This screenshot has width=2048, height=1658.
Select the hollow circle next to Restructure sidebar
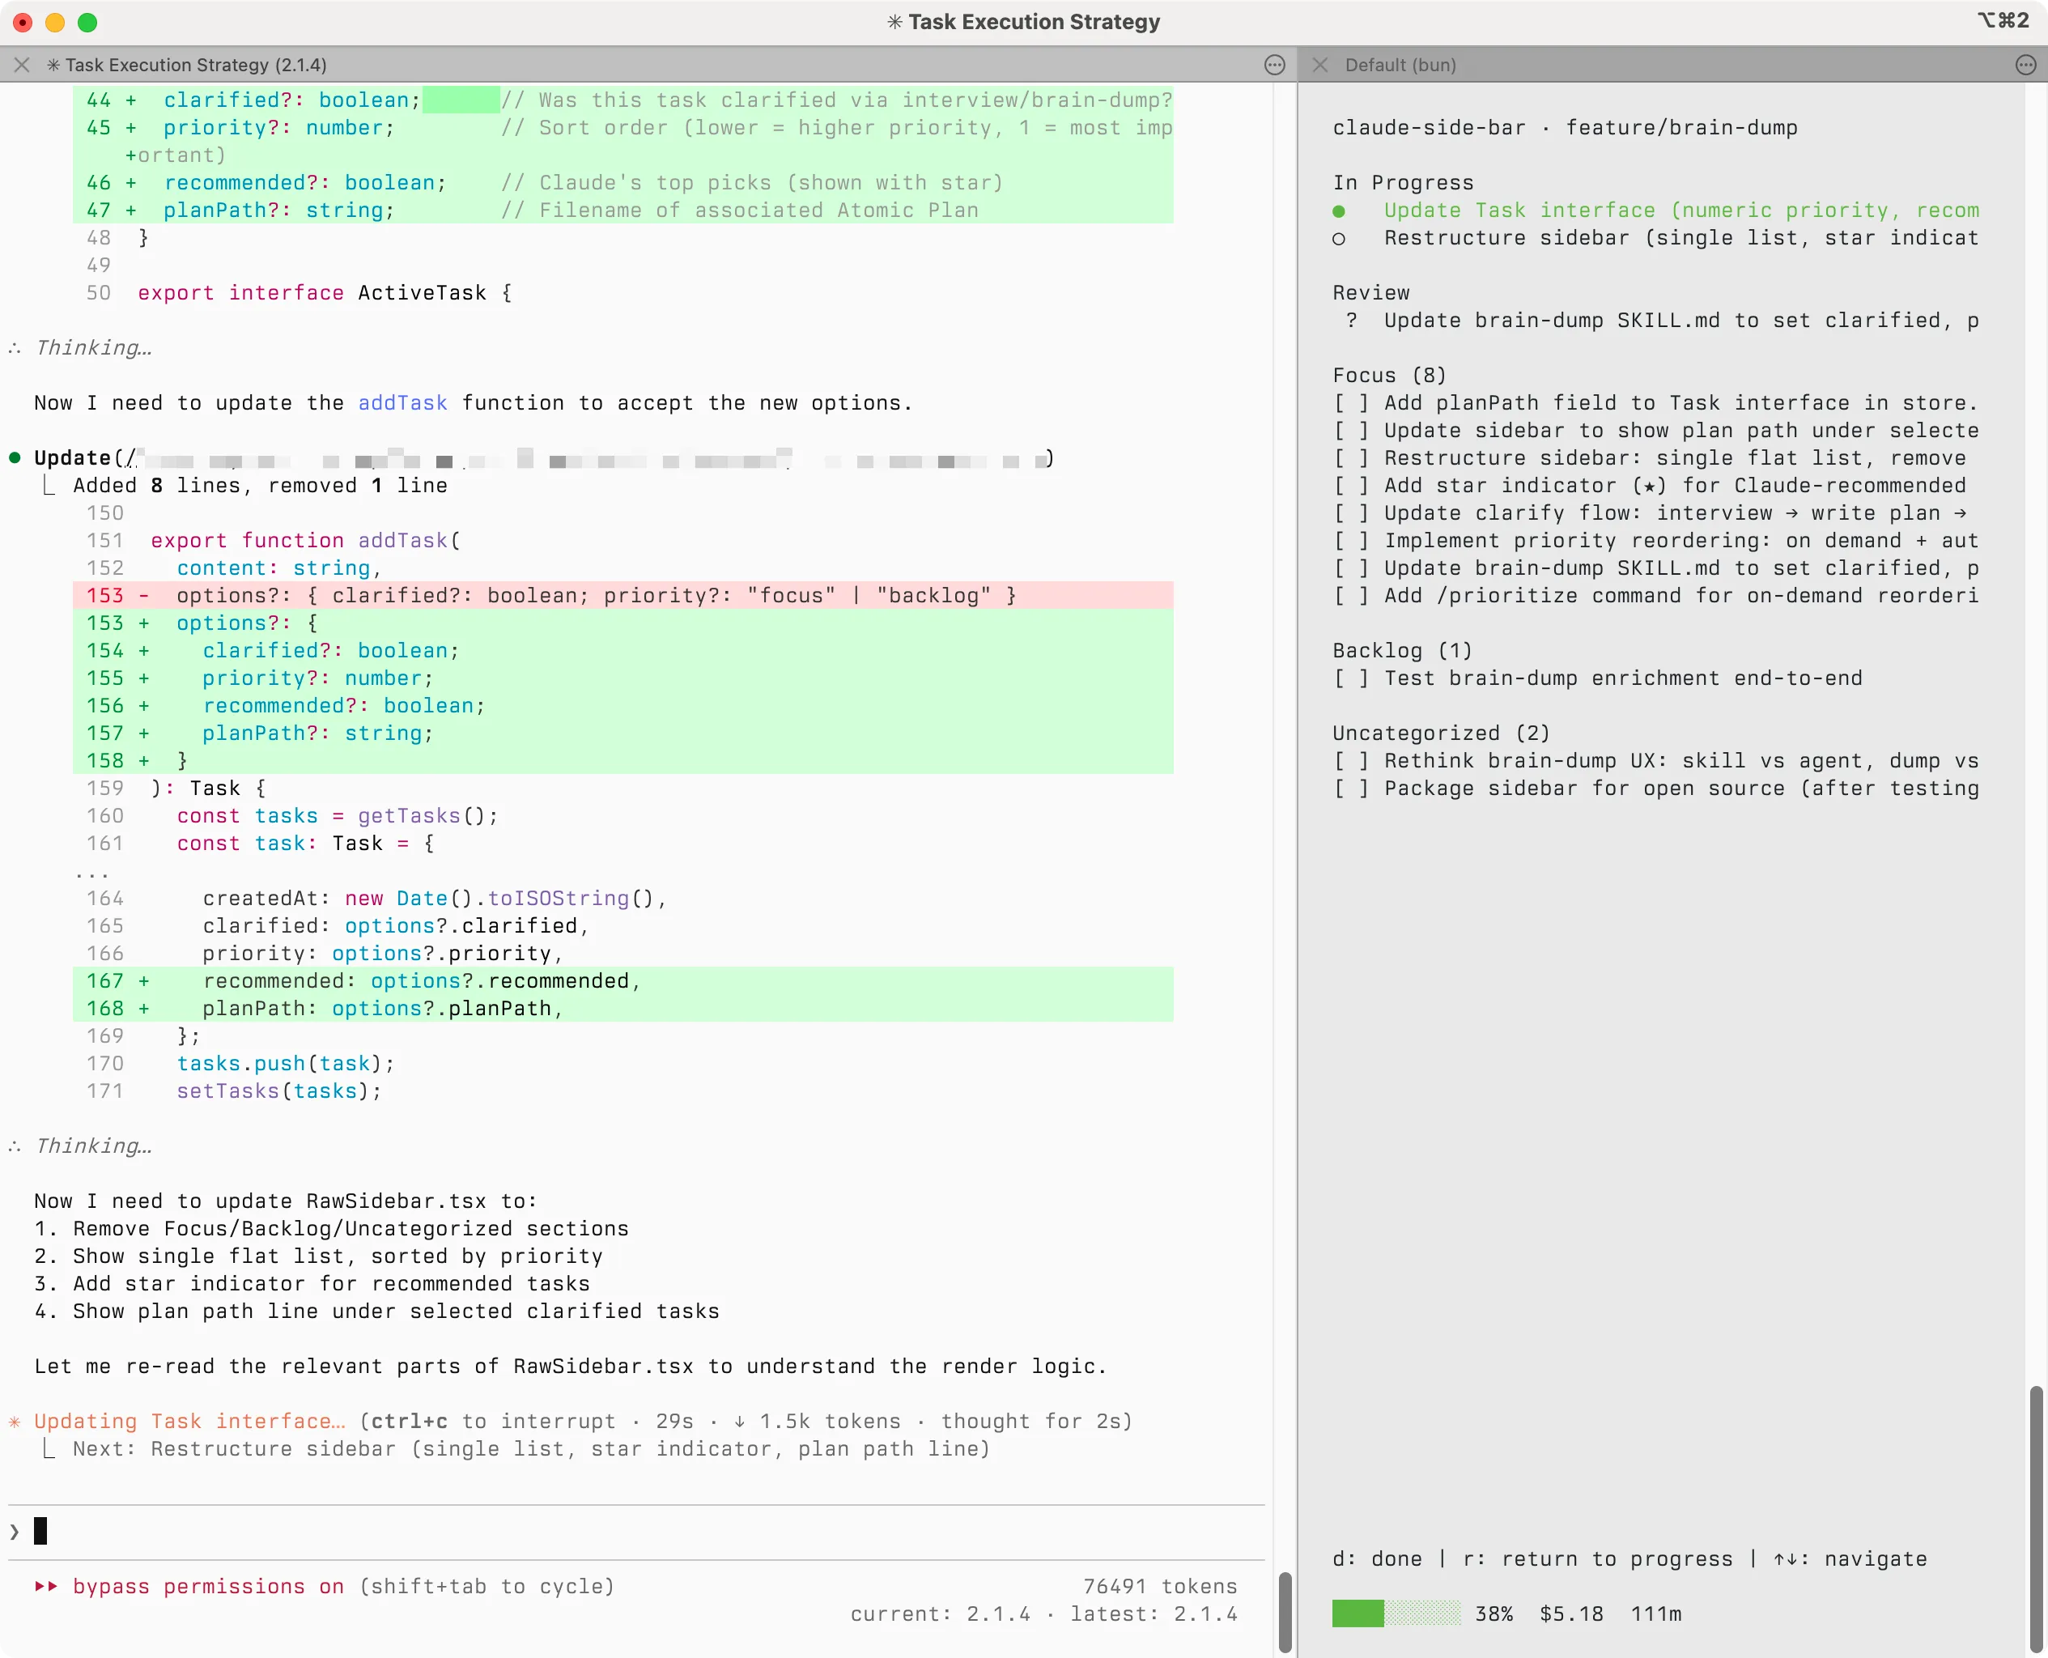(x=1341, y=239)
